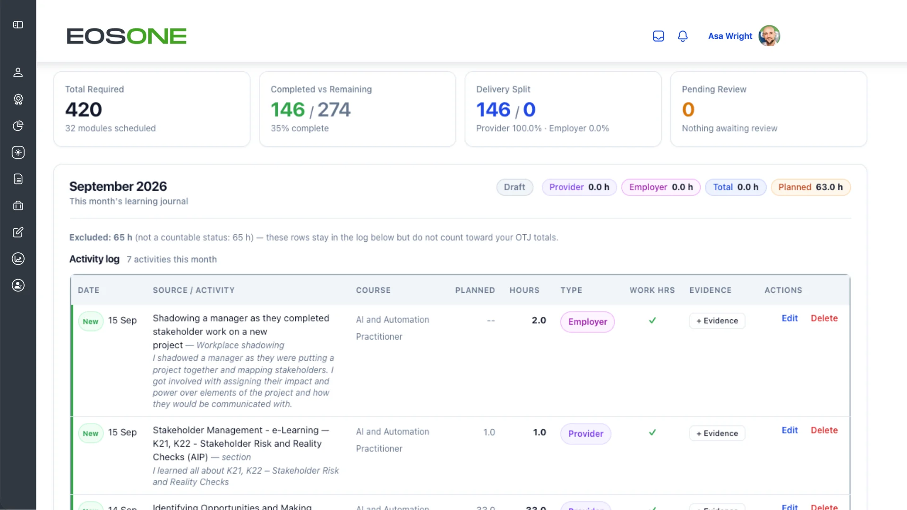
Task: Click work hours checkmark in shadowing row
Action: click(x=652, y=320)
